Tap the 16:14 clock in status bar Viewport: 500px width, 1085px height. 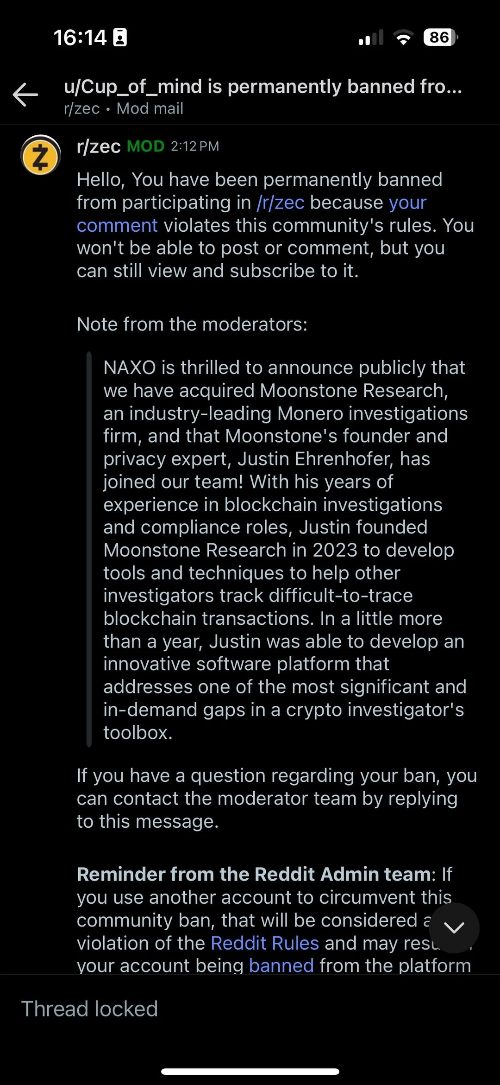(80, 38)
